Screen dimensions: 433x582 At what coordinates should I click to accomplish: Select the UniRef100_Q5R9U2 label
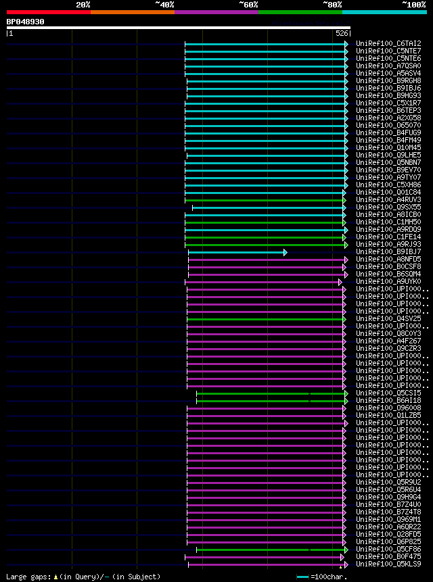click(388, 482)
